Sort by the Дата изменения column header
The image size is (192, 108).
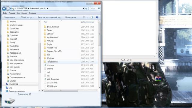[x=88, y=22]
